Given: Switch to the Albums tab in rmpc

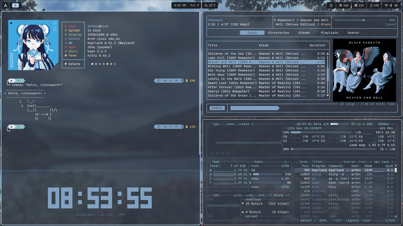Looking at the screenshot, I should click(304, 33).
